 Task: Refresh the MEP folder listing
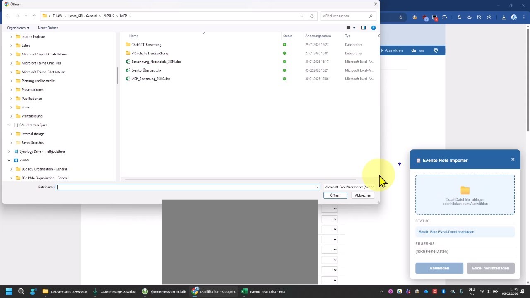[312, 16]
